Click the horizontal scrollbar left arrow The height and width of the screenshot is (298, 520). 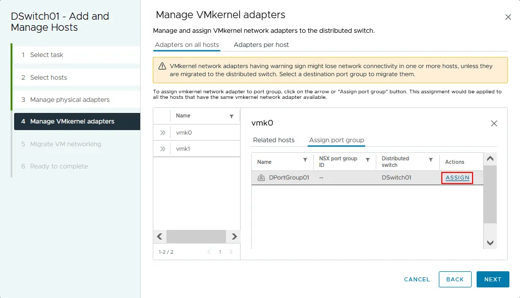(x=159, y=236)
